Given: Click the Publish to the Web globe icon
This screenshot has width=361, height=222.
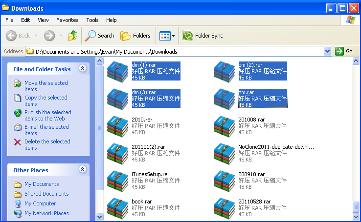Looking at the screenshot, I should pos(18,113).
